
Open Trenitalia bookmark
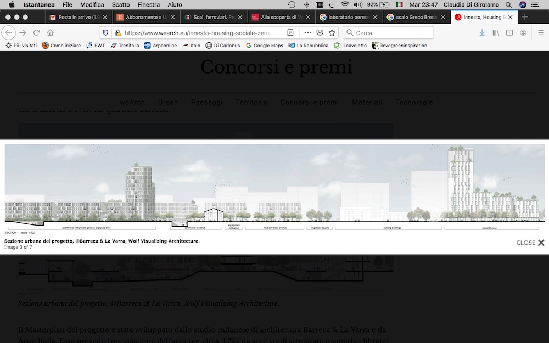[x=125, y=46]
